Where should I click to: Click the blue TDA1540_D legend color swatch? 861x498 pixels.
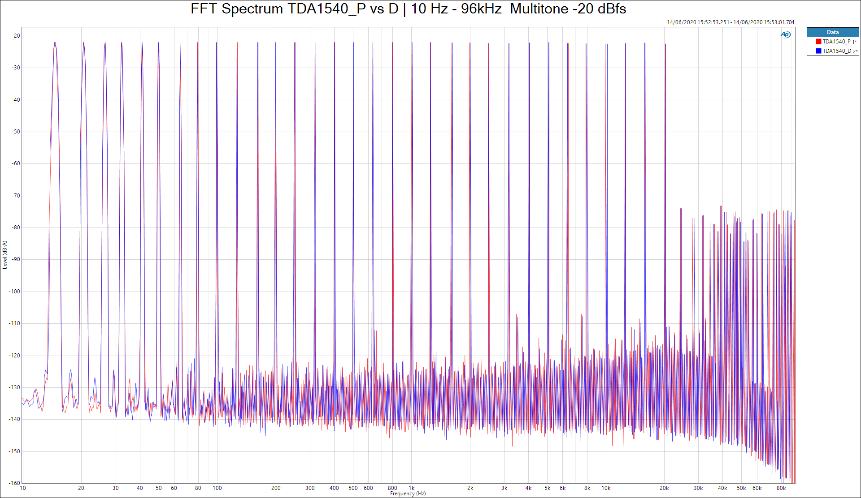point(818,51)
